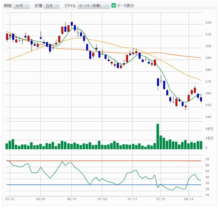Select the 20 oscillator axis label

(207, 189)
